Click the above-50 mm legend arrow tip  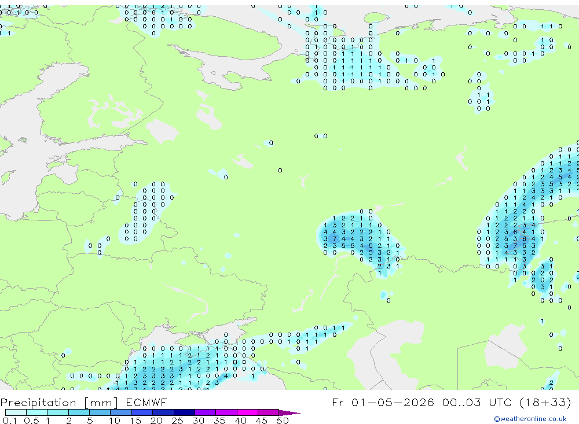(289, 413)
